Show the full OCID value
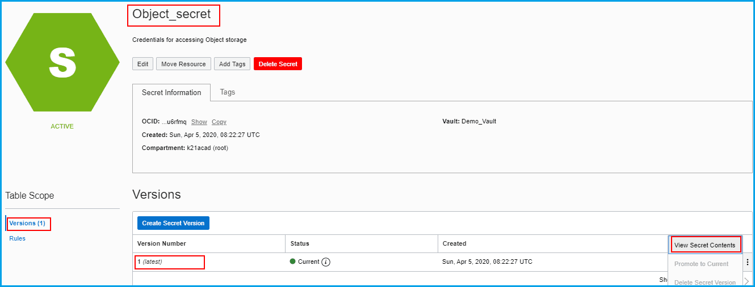 tap(199, 122)
